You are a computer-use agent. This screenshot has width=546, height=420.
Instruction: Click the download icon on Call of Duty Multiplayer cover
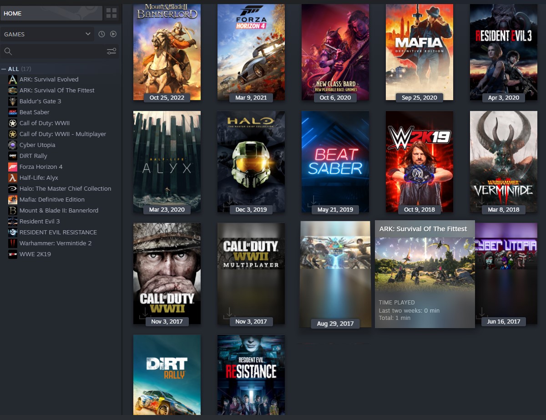tap(229, 313)
